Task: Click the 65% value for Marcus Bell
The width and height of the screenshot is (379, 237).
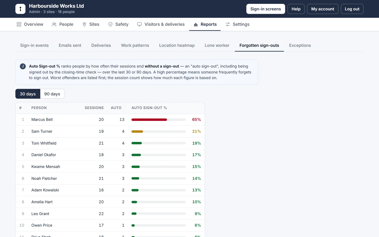Action: coord(197,119)
